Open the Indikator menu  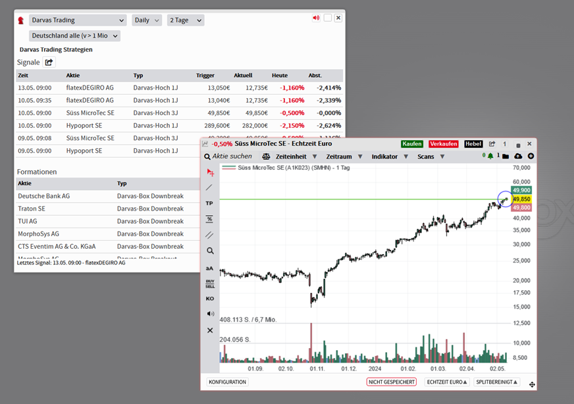384,157
